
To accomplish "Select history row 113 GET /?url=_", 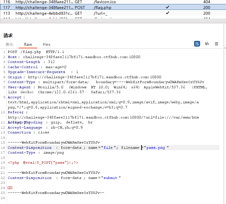I will (113, 13).
